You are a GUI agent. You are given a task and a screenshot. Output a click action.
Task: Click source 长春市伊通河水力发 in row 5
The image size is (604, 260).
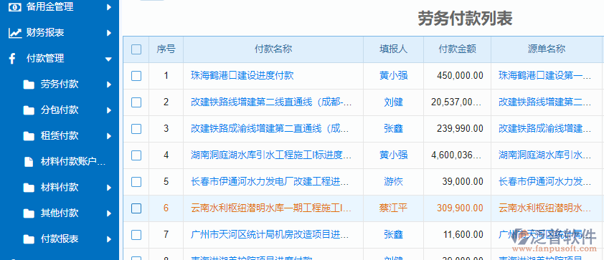pyautogui.click(x=544, y=181)
